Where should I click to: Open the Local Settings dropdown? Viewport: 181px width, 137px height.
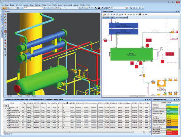click(x=64, y=8)
